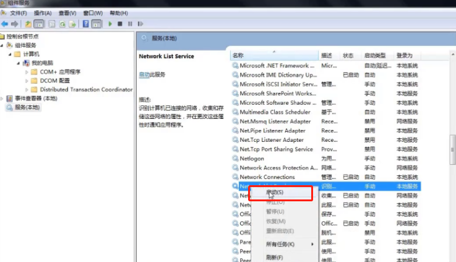456x262 pixels.
Task: Expand the DCOM 配置 folder node
Action: click(x=27, y=81)
